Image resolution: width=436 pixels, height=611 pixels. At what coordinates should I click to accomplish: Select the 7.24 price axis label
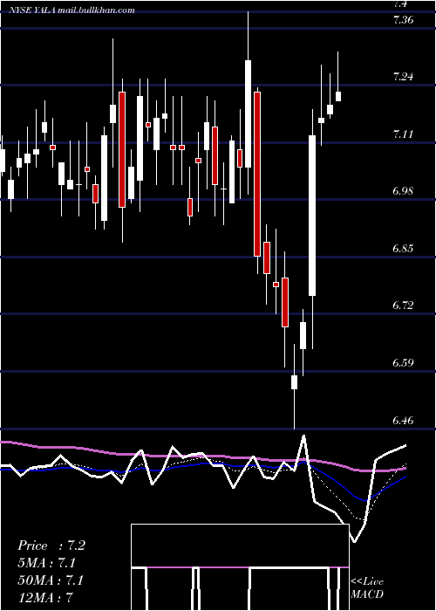tap(403, 77)
